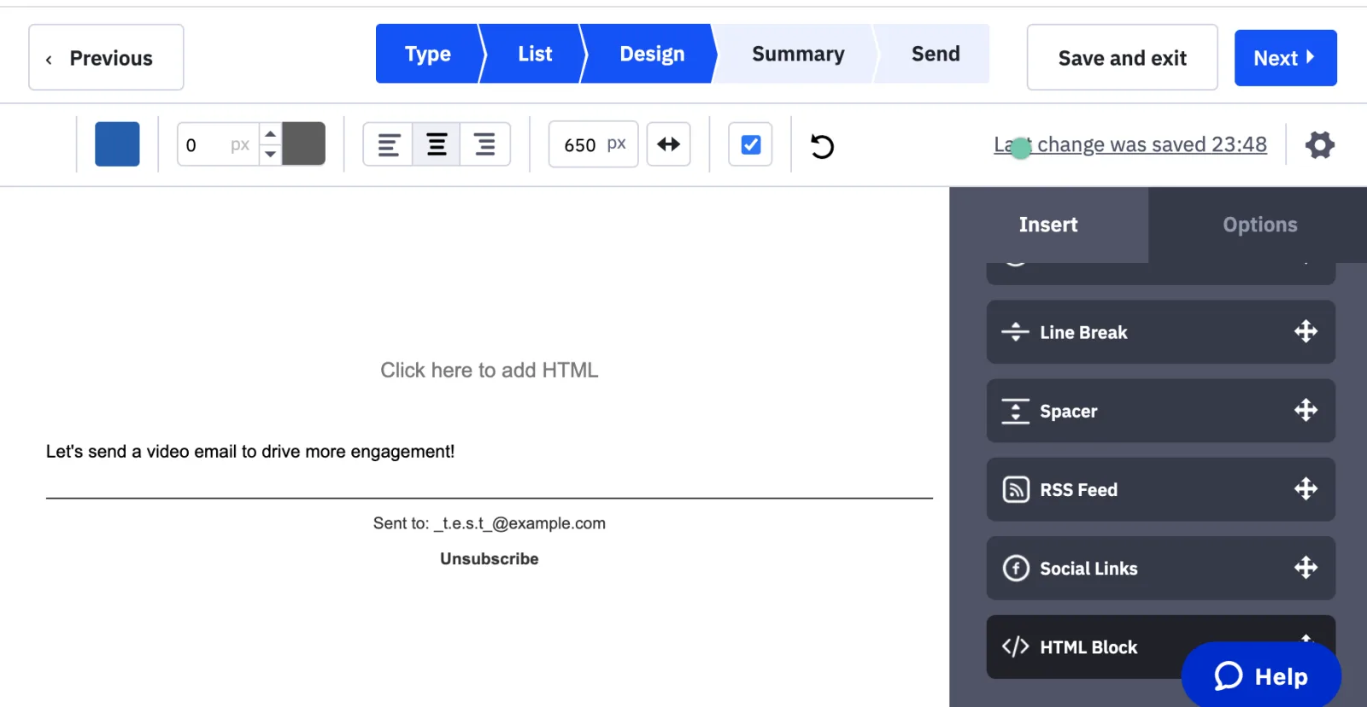Open the last change saved history link
This screenshot has height=707, width=1367.
[x=1130, y=144]
